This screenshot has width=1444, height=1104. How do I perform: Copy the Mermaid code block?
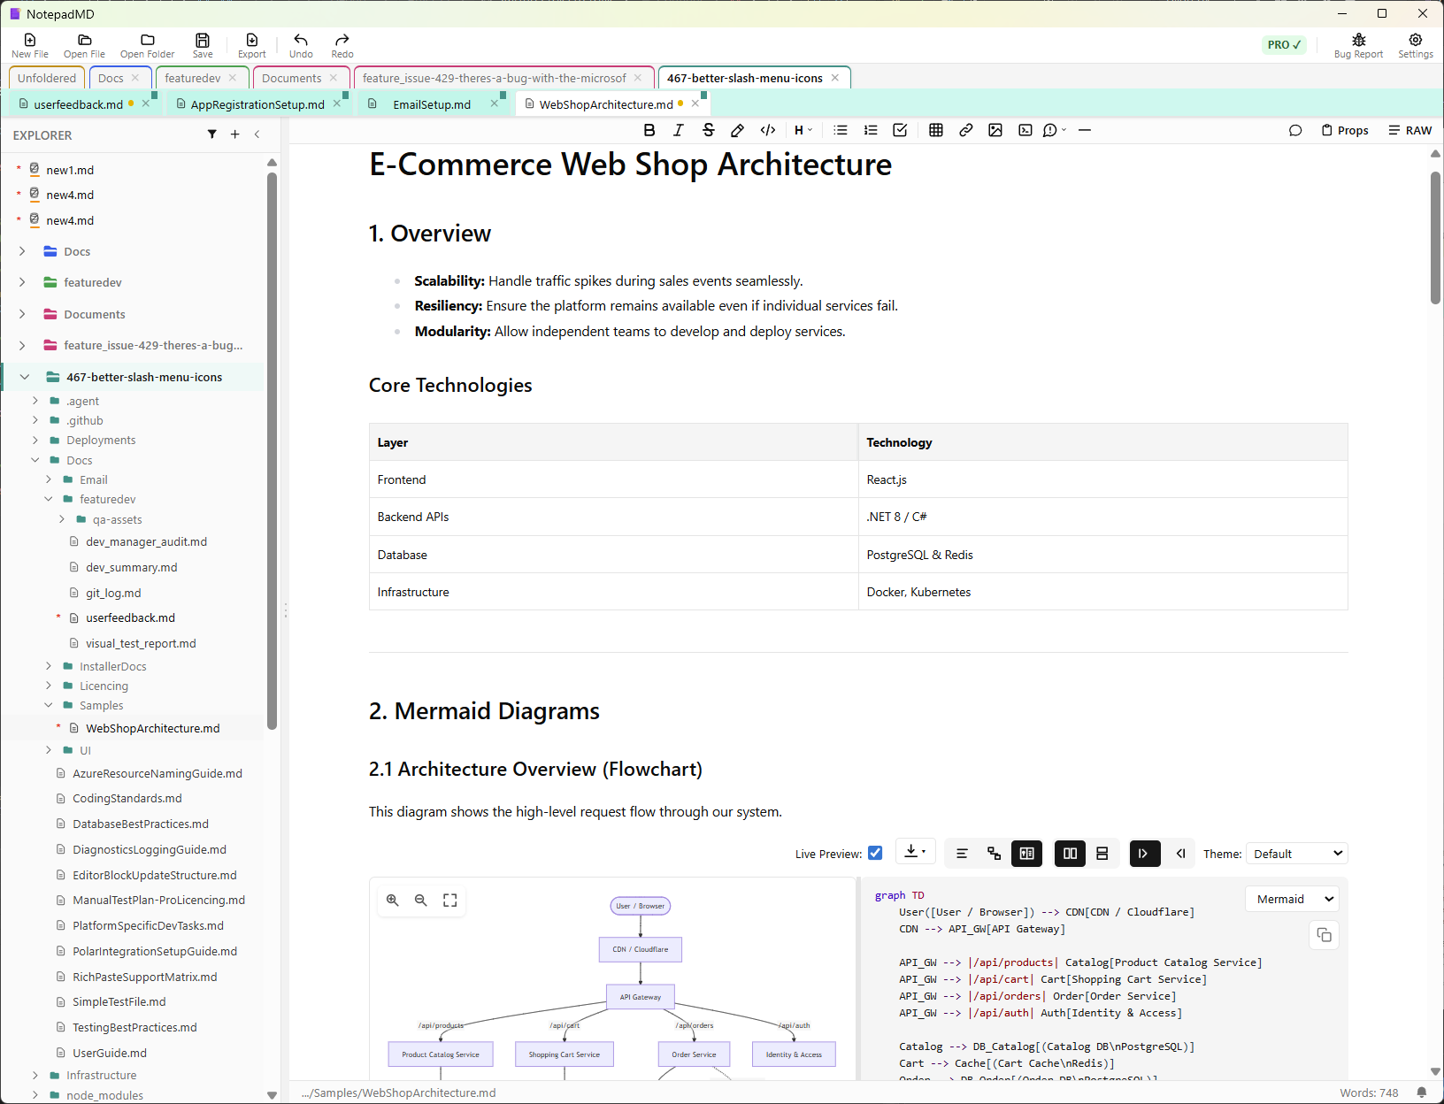[1324, 935]
